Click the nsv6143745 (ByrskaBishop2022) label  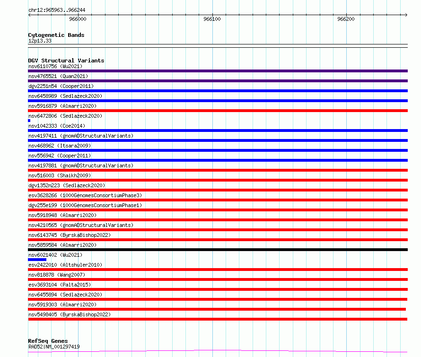click(x=70, y=235)
